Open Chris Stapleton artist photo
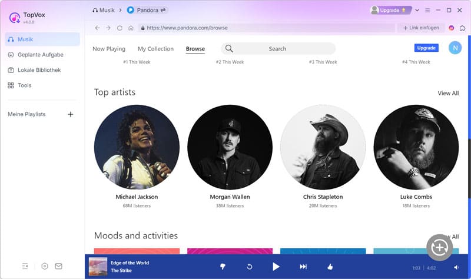This screenshot has width=471, height=279. [323, 147]
